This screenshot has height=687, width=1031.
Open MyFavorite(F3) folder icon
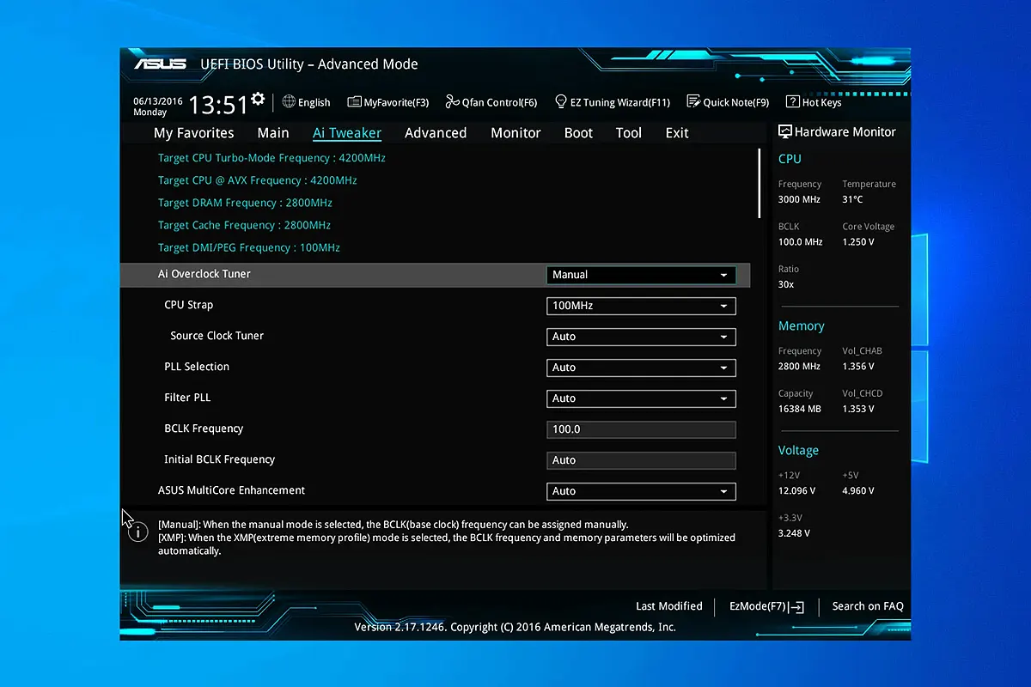(354, 102)
